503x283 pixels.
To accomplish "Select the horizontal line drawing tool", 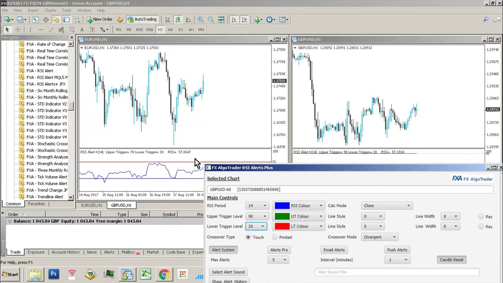I will [x=40, y=29].
